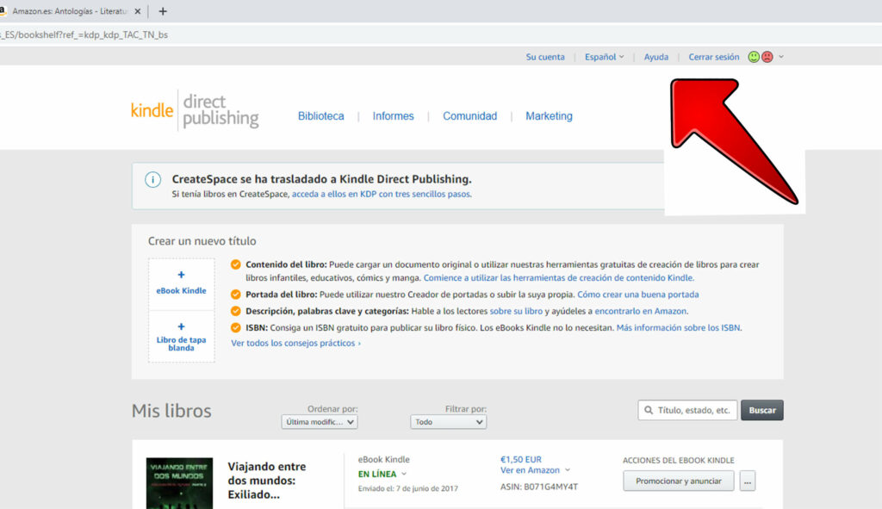882x509 pixels.
Task: Open the Ordenar por dropdown
Action: point(319,422)
